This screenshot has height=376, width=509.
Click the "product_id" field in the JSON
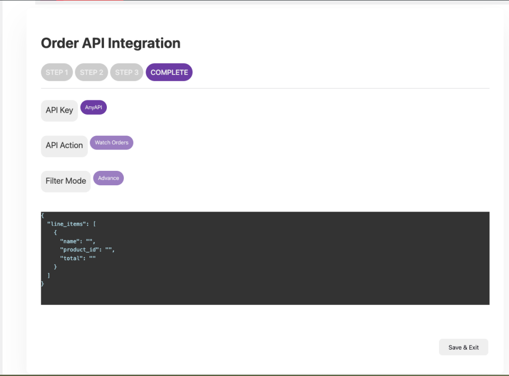[x=80, y=250]
